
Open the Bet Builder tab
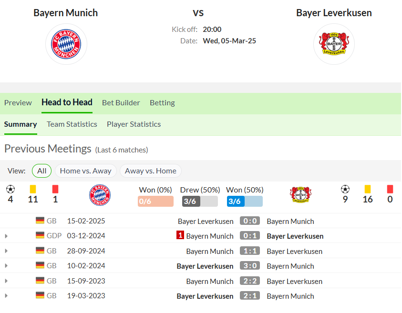(x=121, y=103)
